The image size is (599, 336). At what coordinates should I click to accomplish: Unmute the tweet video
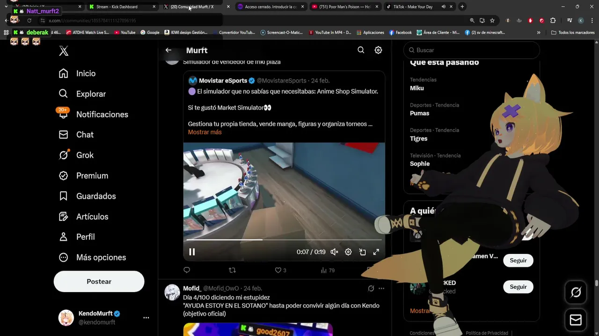coord(334,252)
